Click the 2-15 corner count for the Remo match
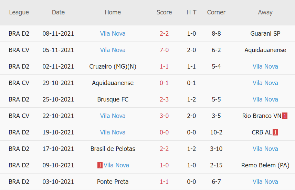 point(216,165)
